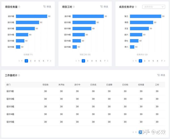Expand the 选择项目 dropdown
The width and height of the screenshot is (170, 139).
coord(154,7)
